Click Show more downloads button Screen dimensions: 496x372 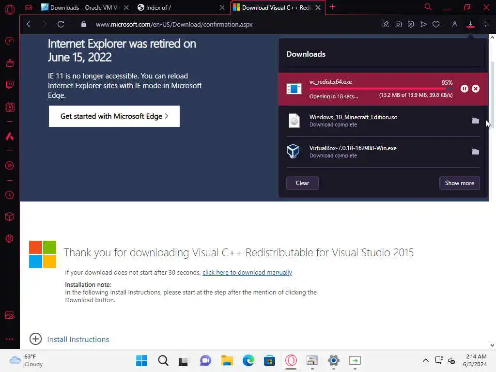(x=459, y=183)
